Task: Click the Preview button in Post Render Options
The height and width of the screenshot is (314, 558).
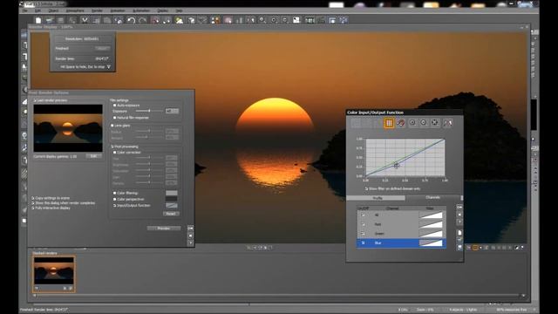Action: [164, 229]
